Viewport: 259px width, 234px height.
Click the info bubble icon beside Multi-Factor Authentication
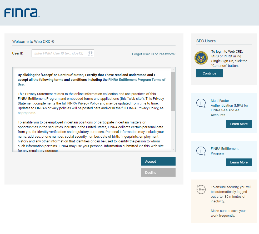[201, 103]
